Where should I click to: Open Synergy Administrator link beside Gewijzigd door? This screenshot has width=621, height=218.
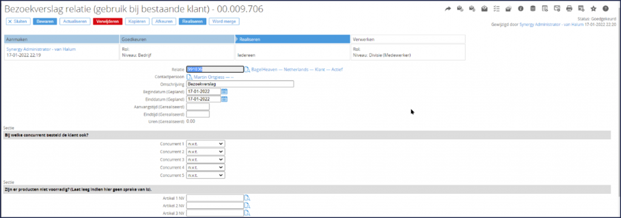(x=552, y=24)
